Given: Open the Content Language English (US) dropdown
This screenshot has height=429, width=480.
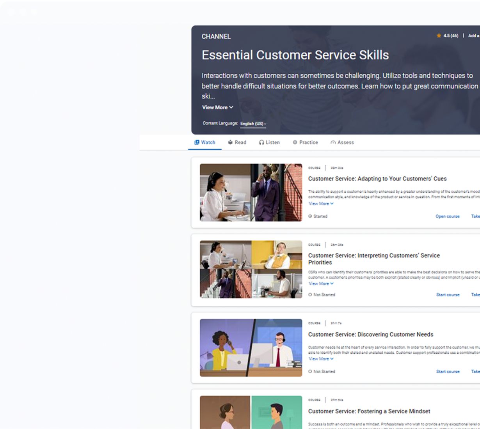Looking at the screenshot, I should [x=253, y=124].
